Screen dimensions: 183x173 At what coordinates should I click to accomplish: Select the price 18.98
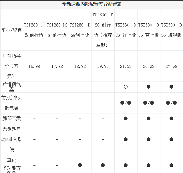click(80, 66)
